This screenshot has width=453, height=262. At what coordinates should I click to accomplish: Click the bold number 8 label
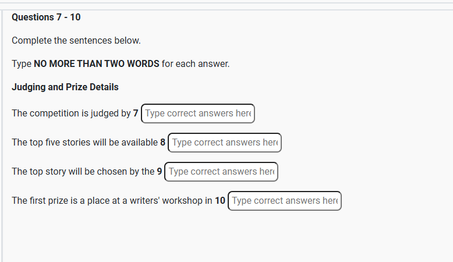click(x=162, y=143)
